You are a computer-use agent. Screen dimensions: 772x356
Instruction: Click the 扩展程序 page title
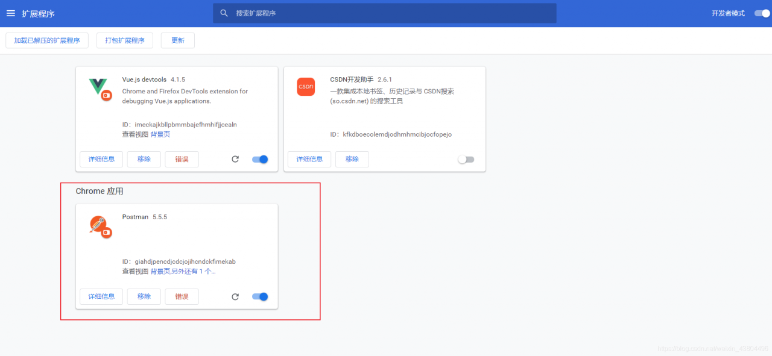39,13
